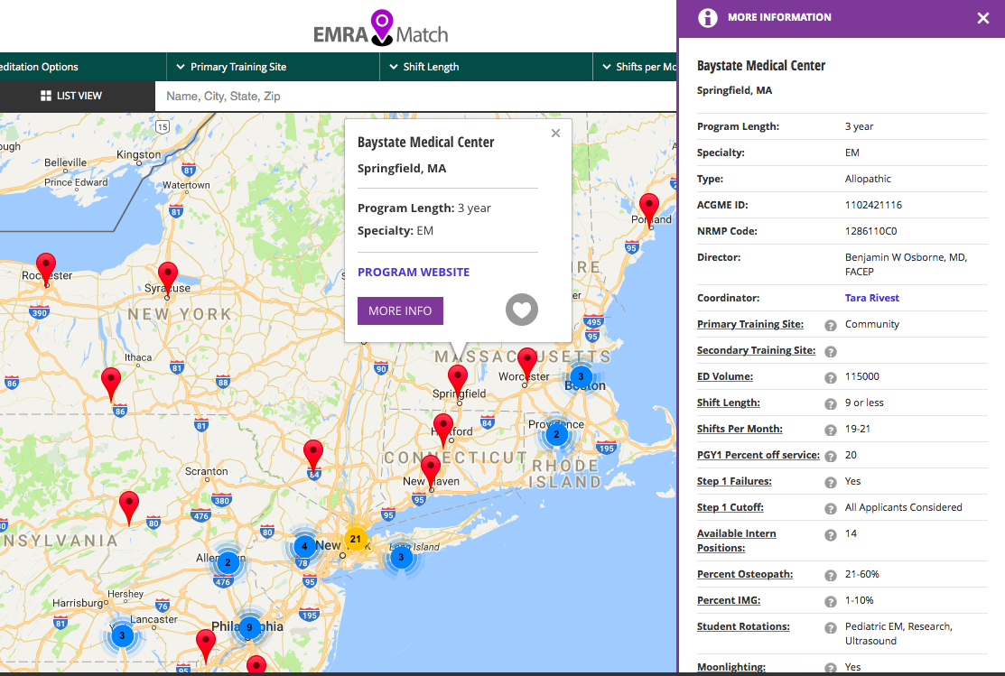Click the red map pin at Springfield

(x=458, y=381)
